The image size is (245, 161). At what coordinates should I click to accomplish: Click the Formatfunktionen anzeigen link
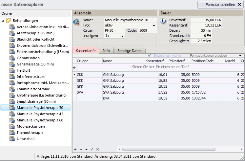pos(208,56)
